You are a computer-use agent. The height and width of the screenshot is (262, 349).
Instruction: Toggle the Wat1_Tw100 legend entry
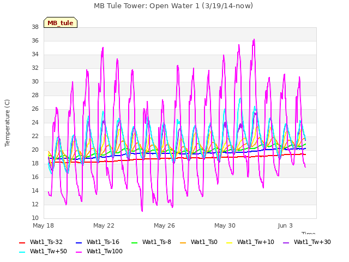tap(99, 251)
